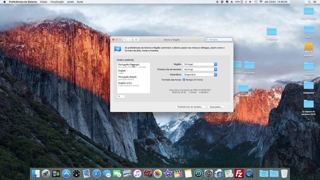Click the Idioma e Região flag icon
The height and width of the screenshot is (180, 320).
tap(117, 49)
